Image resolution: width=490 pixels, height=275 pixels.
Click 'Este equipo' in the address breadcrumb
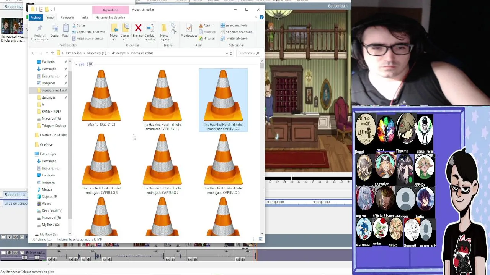click(x=73, y=53)
